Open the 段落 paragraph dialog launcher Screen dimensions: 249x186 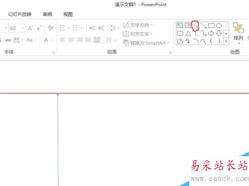(170, 53)
